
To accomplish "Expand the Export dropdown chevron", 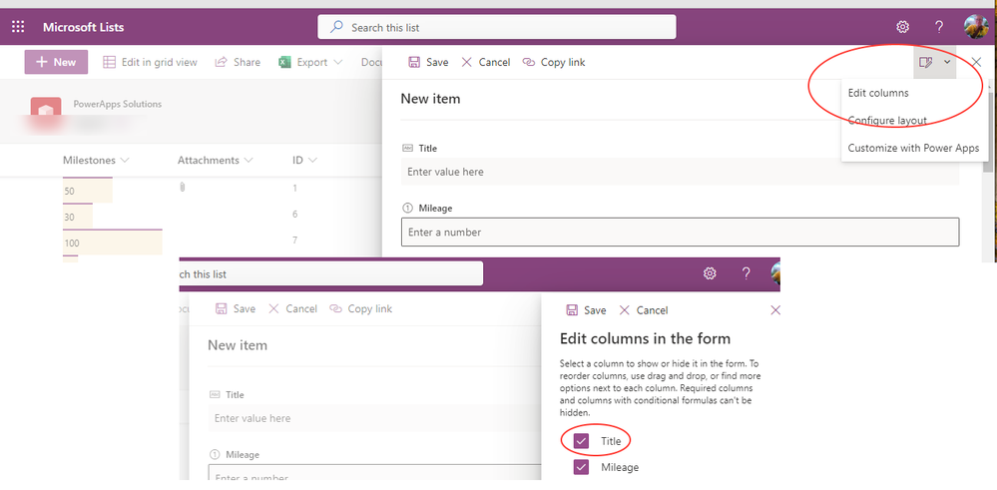I will click(337, 62).
